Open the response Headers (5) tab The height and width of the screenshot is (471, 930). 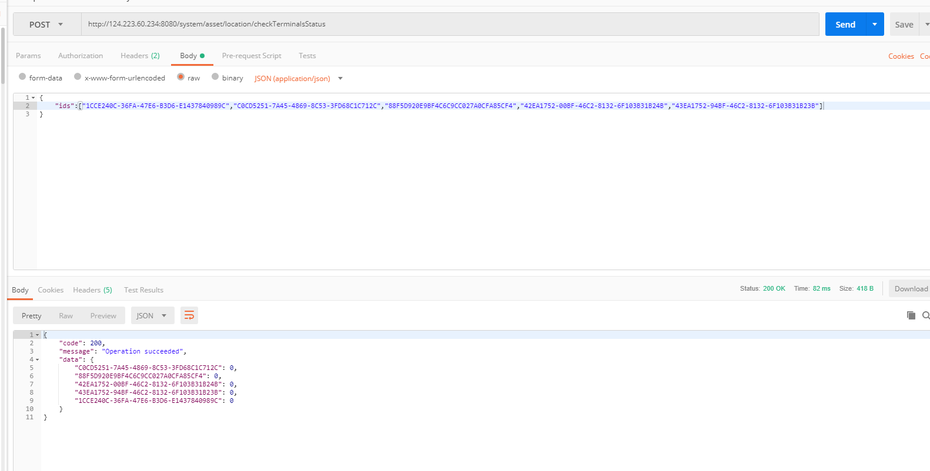coord(92,290)
